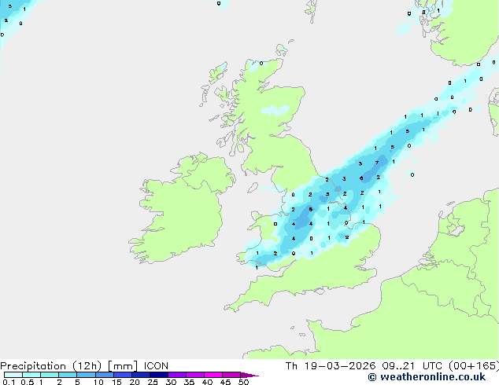This screenshot has width=499, height=385.
Task: Click the 'ICON' model name label
Action: point(156,366)
